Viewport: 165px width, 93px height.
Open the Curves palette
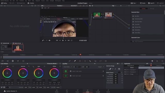tap(70, 61)
